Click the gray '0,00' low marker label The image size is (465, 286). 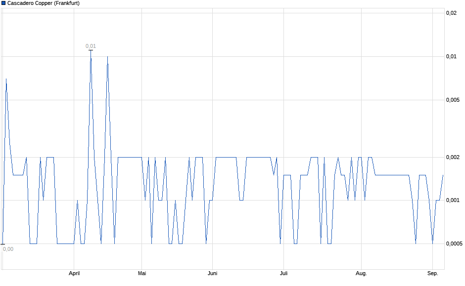(8, 249)
